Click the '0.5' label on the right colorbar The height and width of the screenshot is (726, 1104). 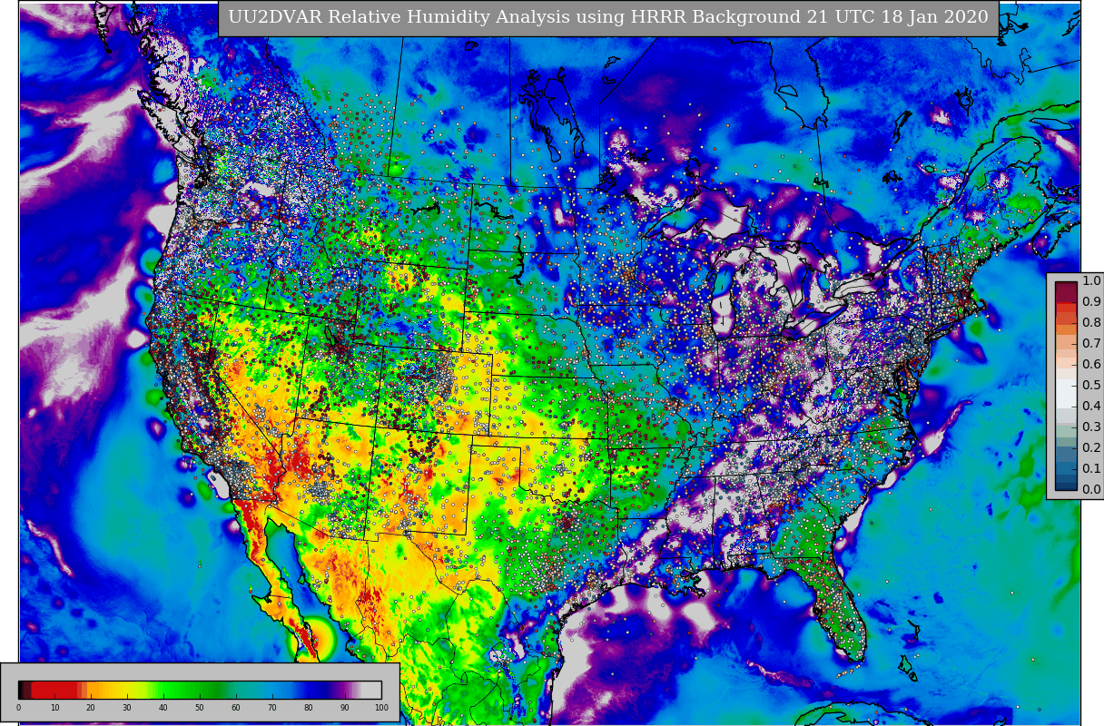tap(1090, 385)
